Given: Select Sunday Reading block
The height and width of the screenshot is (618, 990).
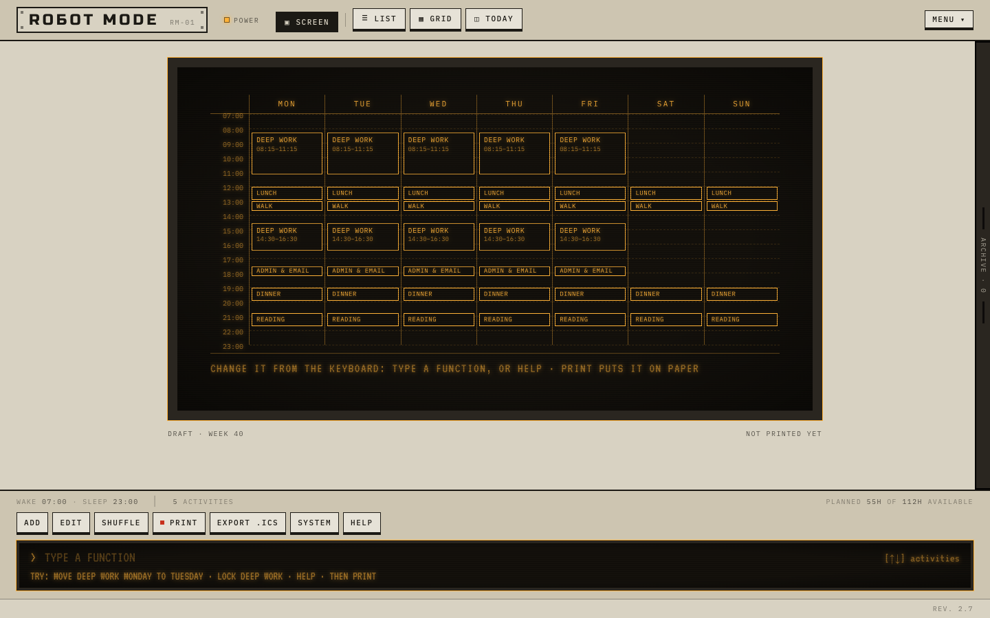Looking at the screenshot, I should click(x=742, y=319).
